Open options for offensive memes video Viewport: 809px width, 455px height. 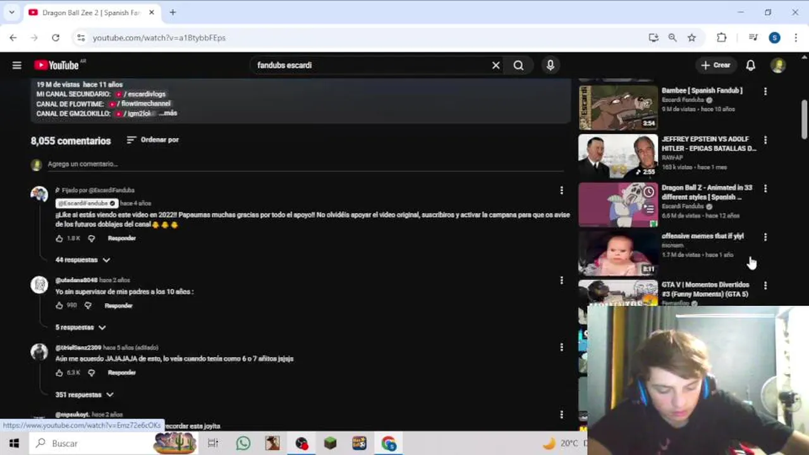(x=765, y=237)
